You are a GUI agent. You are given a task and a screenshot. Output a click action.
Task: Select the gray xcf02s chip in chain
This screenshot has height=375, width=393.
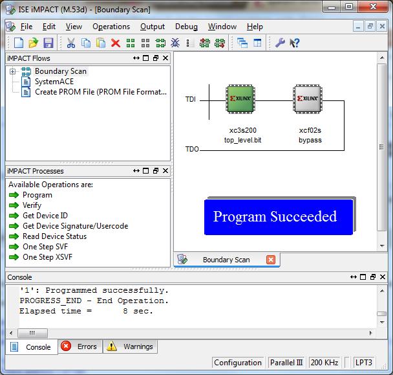[308, 99]
